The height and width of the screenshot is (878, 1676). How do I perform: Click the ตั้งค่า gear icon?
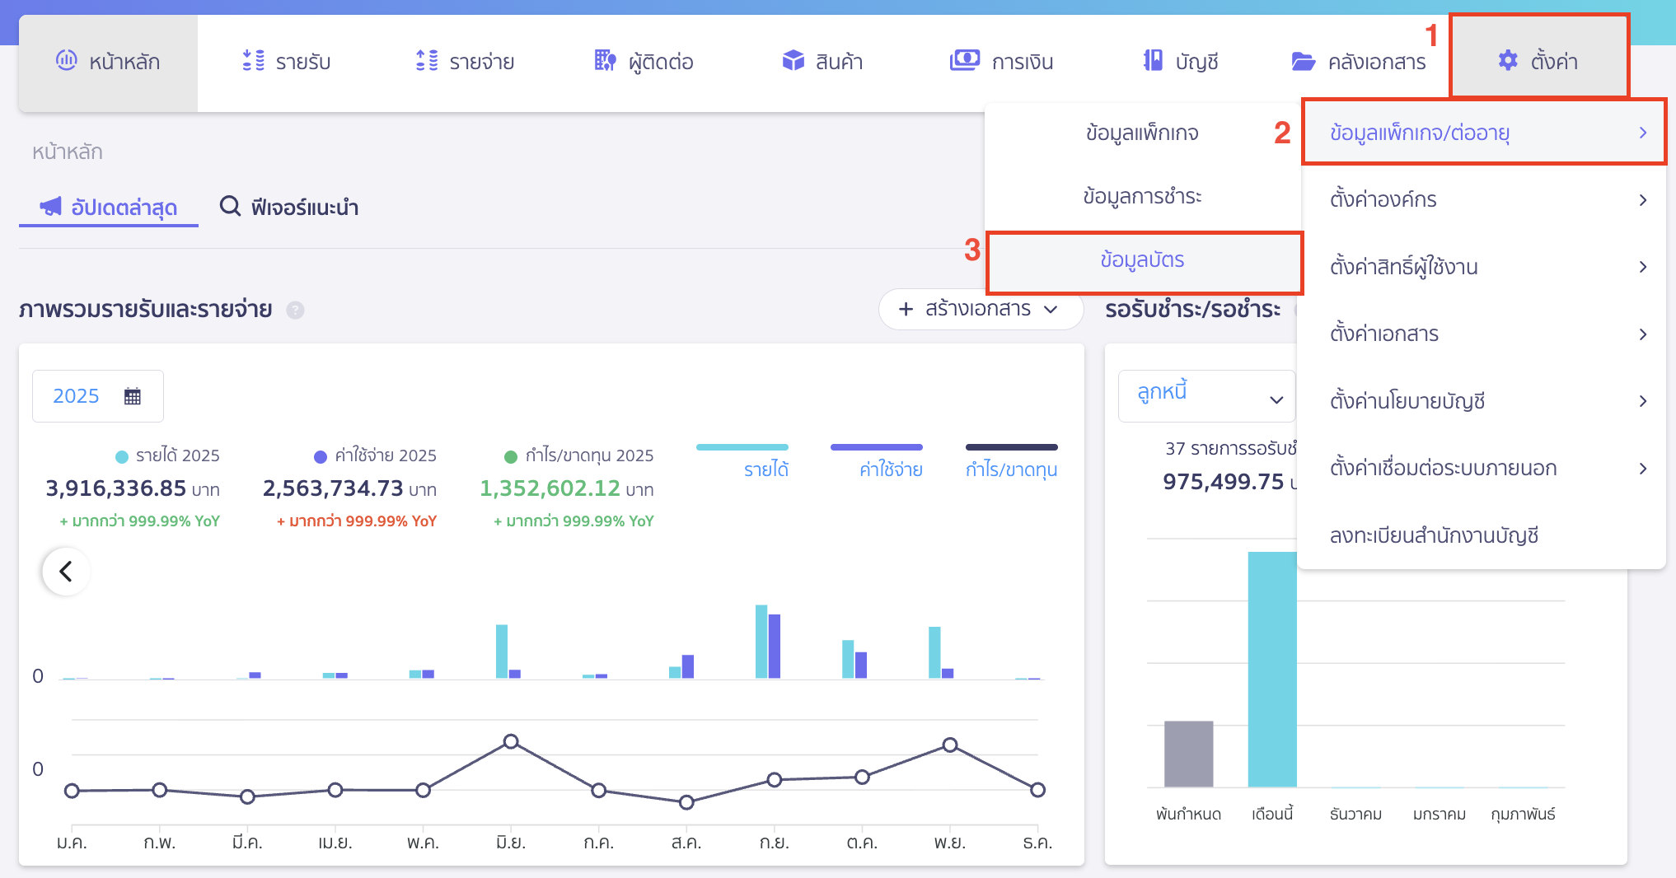[1507, 61]
